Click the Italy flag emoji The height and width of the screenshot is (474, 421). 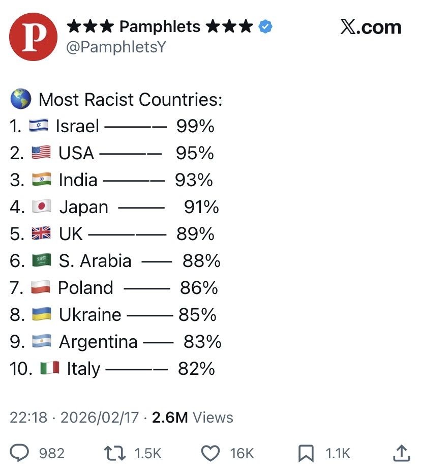50,368
